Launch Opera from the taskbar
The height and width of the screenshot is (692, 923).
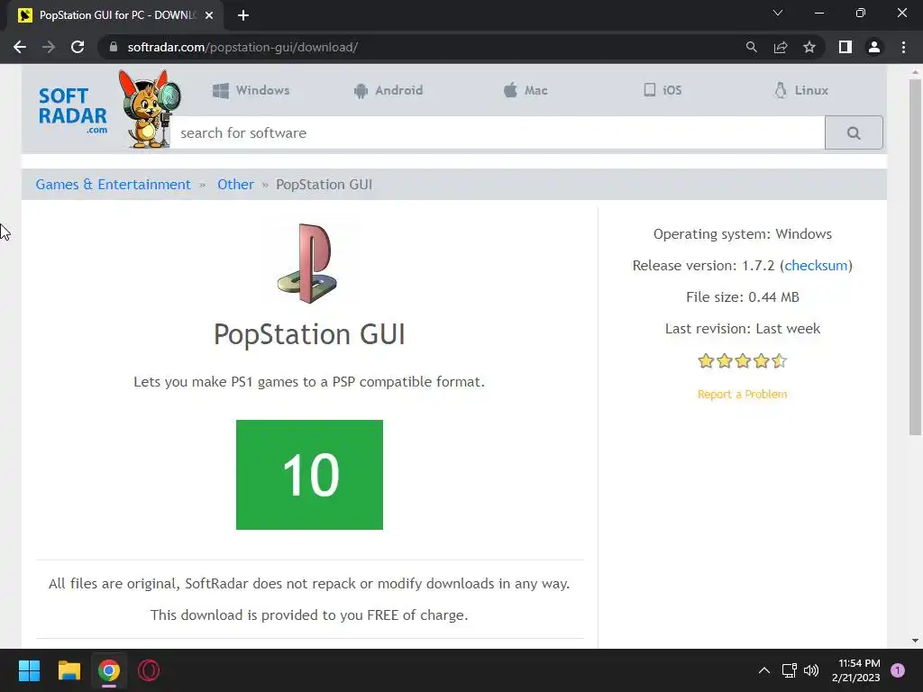149,670
